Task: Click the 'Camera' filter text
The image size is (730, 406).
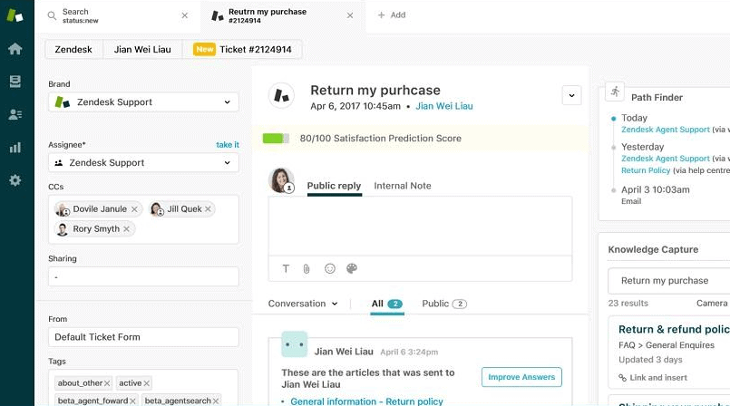Action: coord(712,304)
